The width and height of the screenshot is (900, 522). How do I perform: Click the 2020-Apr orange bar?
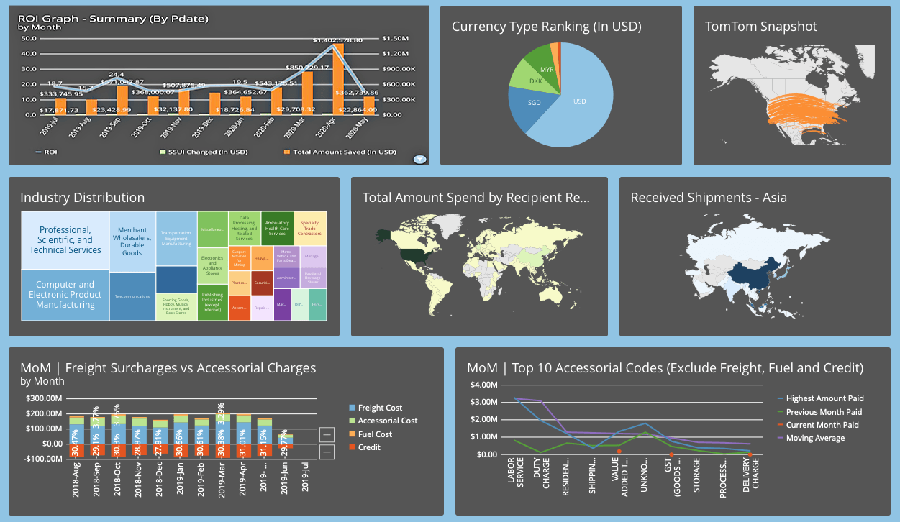pos(337,79)
